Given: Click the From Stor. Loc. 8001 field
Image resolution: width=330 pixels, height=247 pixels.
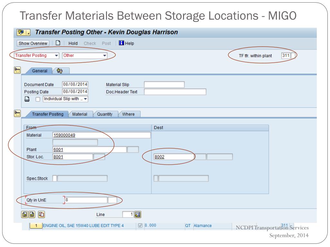Looking at the screenshot, I should [73, 157].
